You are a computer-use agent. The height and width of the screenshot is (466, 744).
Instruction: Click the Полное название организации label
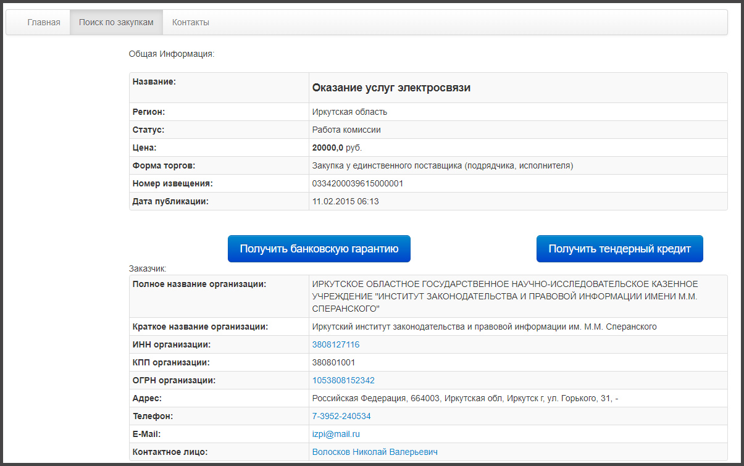[199, 284]
